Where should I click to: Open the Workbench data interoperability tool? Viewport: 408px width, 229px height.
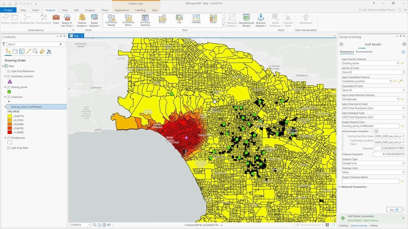coord(306,19)
